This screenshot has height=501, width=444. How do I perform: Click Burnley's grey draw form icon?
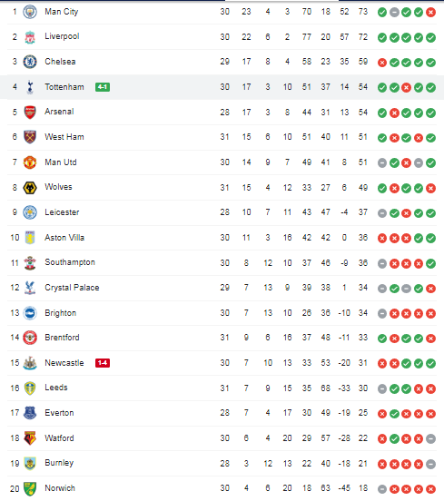tap(430, 464)
